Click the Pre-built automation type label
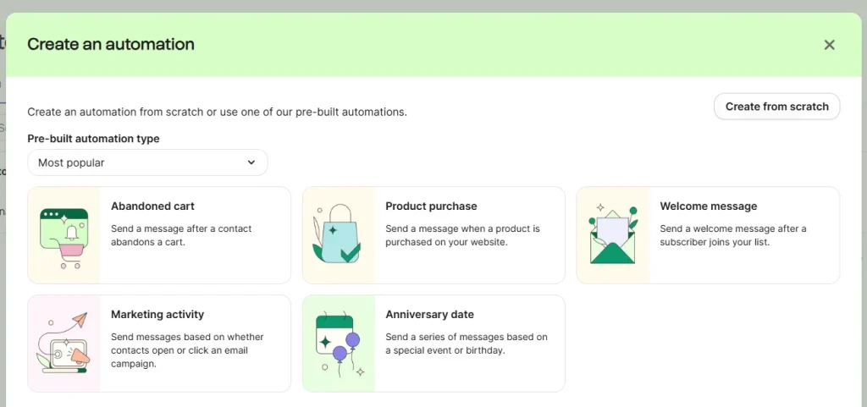Screen dimensions: 867x407 pos(93,139)
